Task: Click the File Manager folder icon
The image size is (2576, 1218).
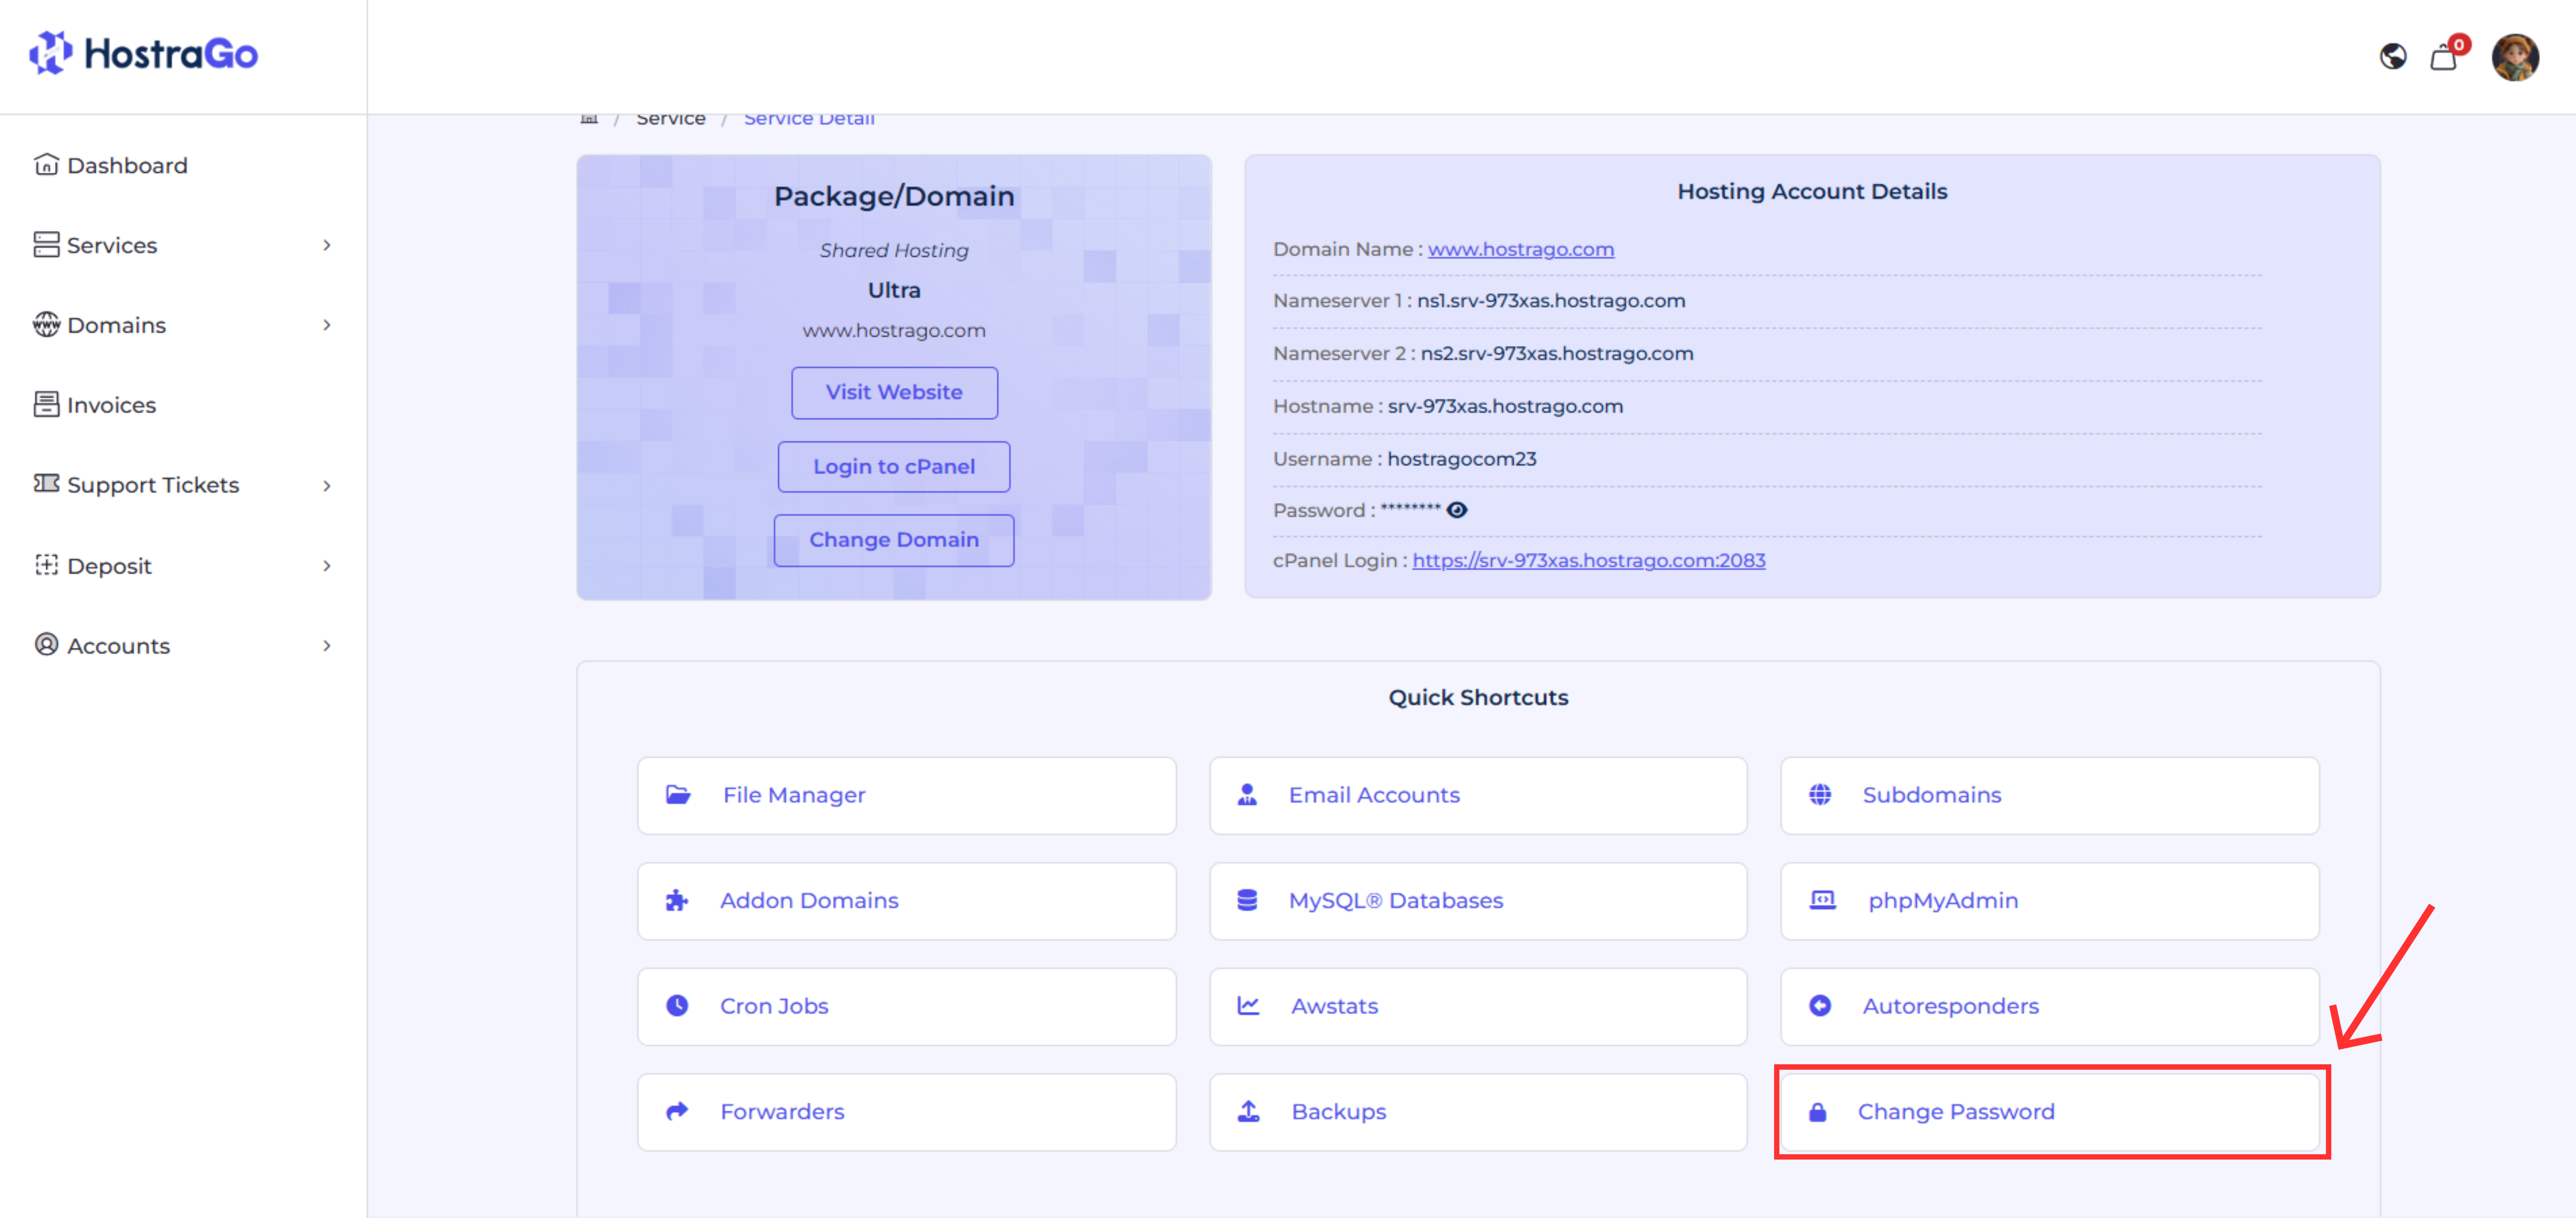Action: tap(678, 795)
